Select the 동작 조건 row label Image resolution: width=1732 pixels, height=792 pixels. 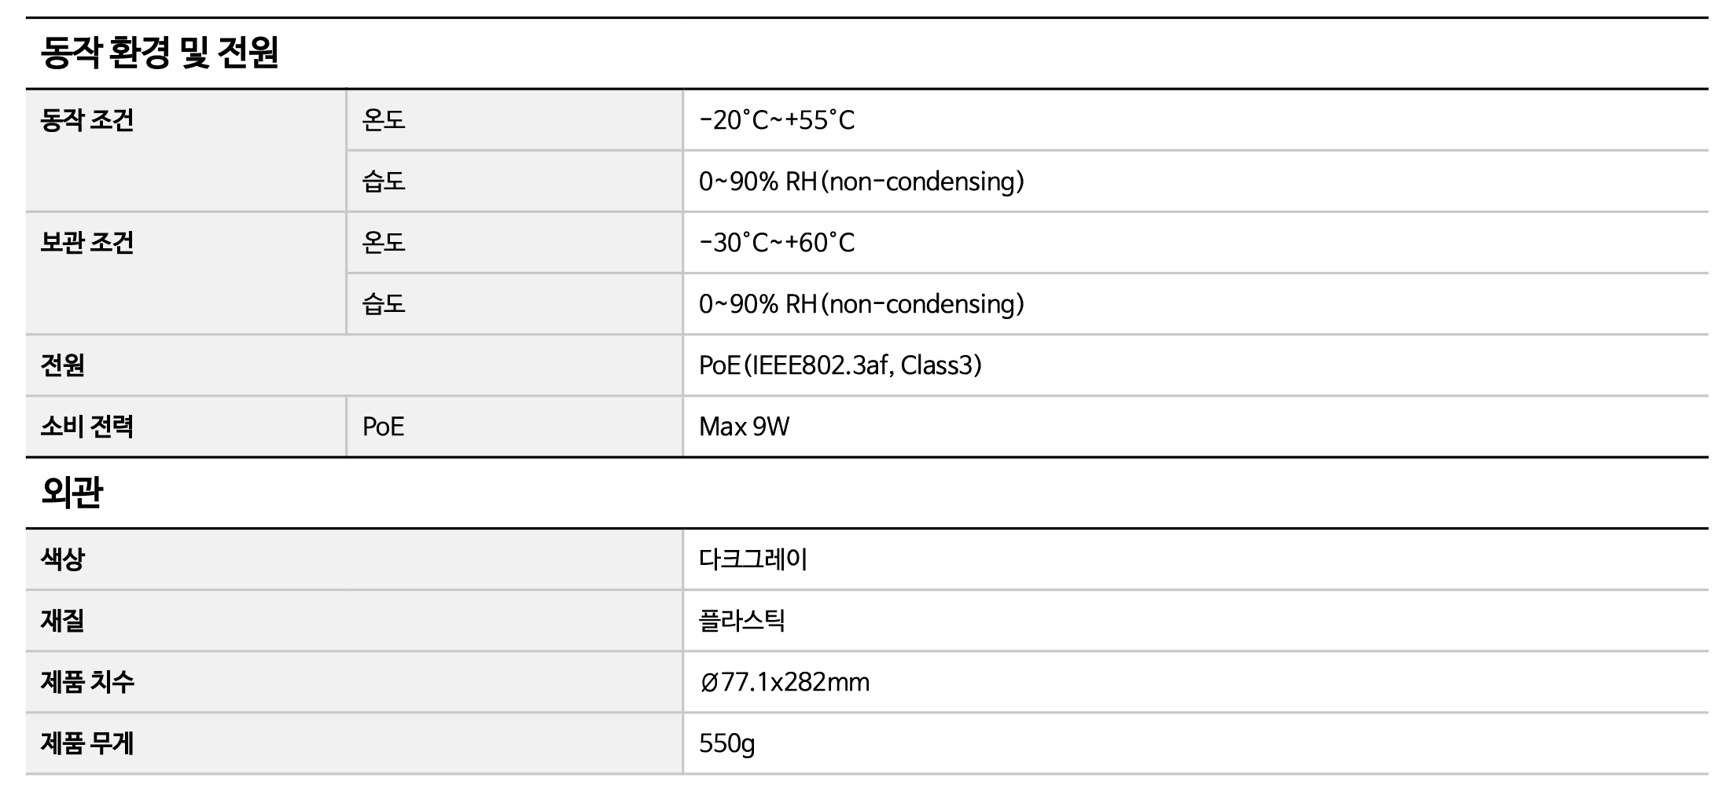coord(87,120)
